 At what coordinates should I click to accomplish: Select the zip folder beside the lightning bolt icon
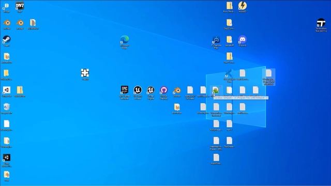click(x=229, y=6)
